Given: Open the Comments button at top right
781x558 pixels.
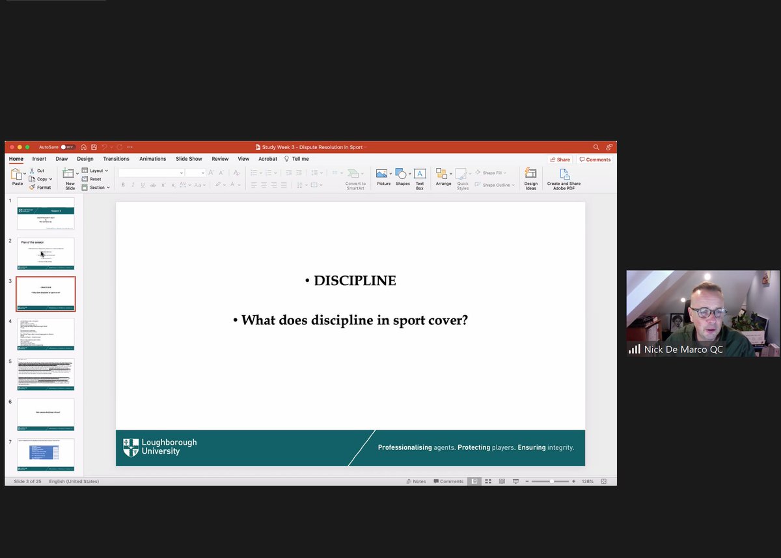Looking at the screenshot, I should pyautogui.click(x=594, y=160).
